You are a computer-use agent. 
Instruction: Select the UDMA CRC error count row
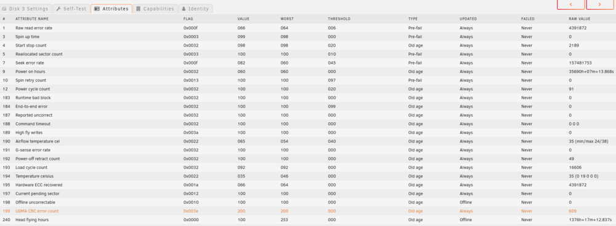[x=308, y=211]
